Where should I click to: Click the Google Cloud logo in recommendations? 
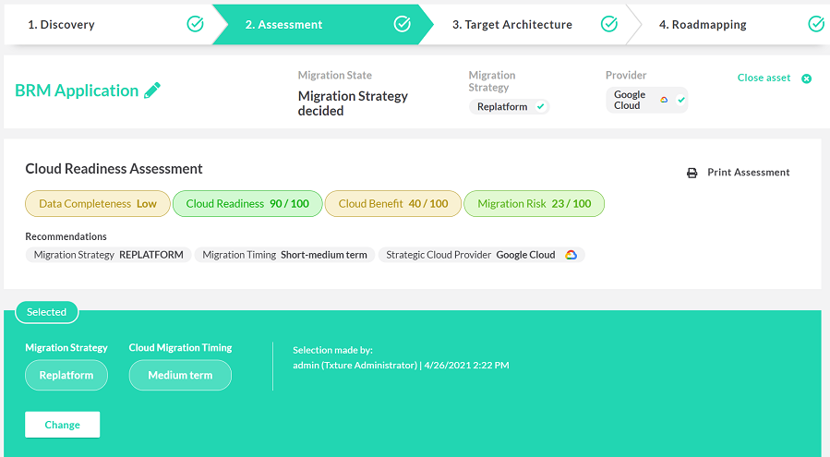point(571,255)
